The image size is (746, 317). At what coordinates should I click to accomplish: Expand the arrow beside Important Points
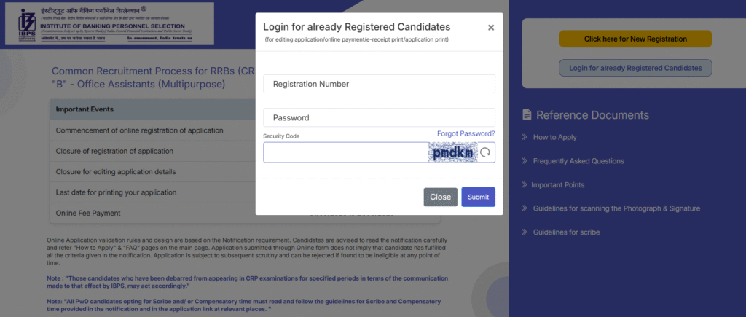point(525,185)
